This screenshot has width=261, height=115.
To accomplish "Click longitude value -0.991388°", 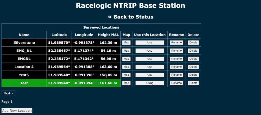I will point(84,67).
